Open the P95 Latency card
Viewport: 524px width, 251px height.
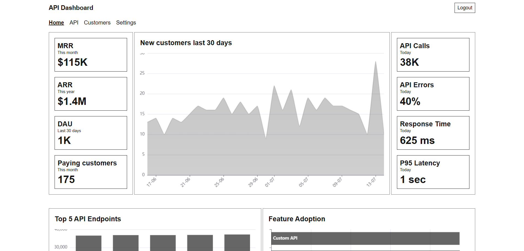[433, 172]
